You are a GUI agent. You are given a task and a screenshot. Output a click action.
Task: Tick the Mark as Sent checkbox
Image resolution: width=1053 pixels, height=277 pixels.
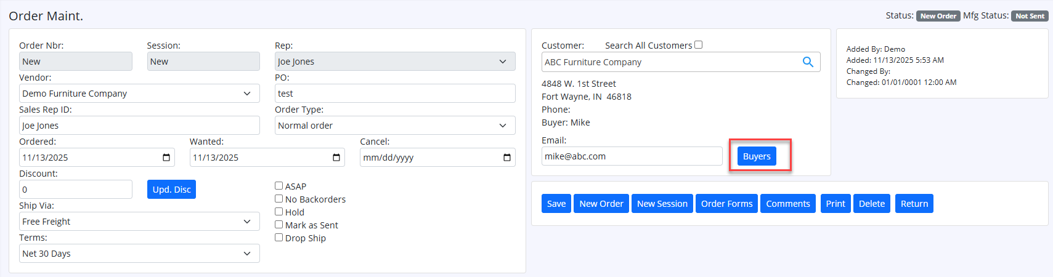(x=279, y=225)
